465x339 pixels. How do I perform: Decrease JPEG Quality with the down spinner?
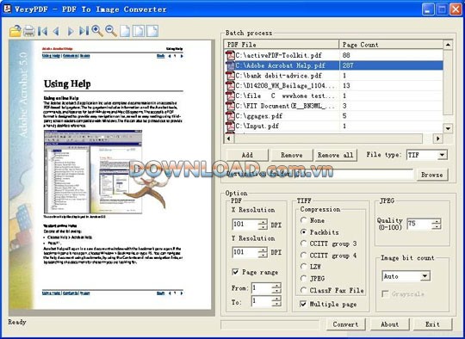point(437,226)
